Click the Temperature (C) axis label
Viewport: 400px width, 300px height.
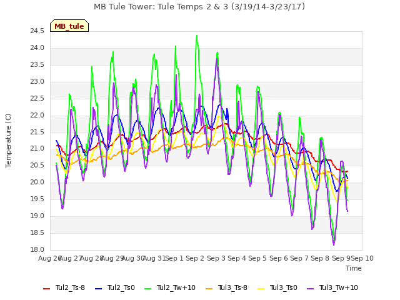[x=8, y=141]
